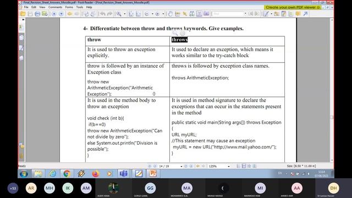Viewport: 352px width, 198px height.
Task: Click the sticky note comment icon
Action: coord(298,14)
